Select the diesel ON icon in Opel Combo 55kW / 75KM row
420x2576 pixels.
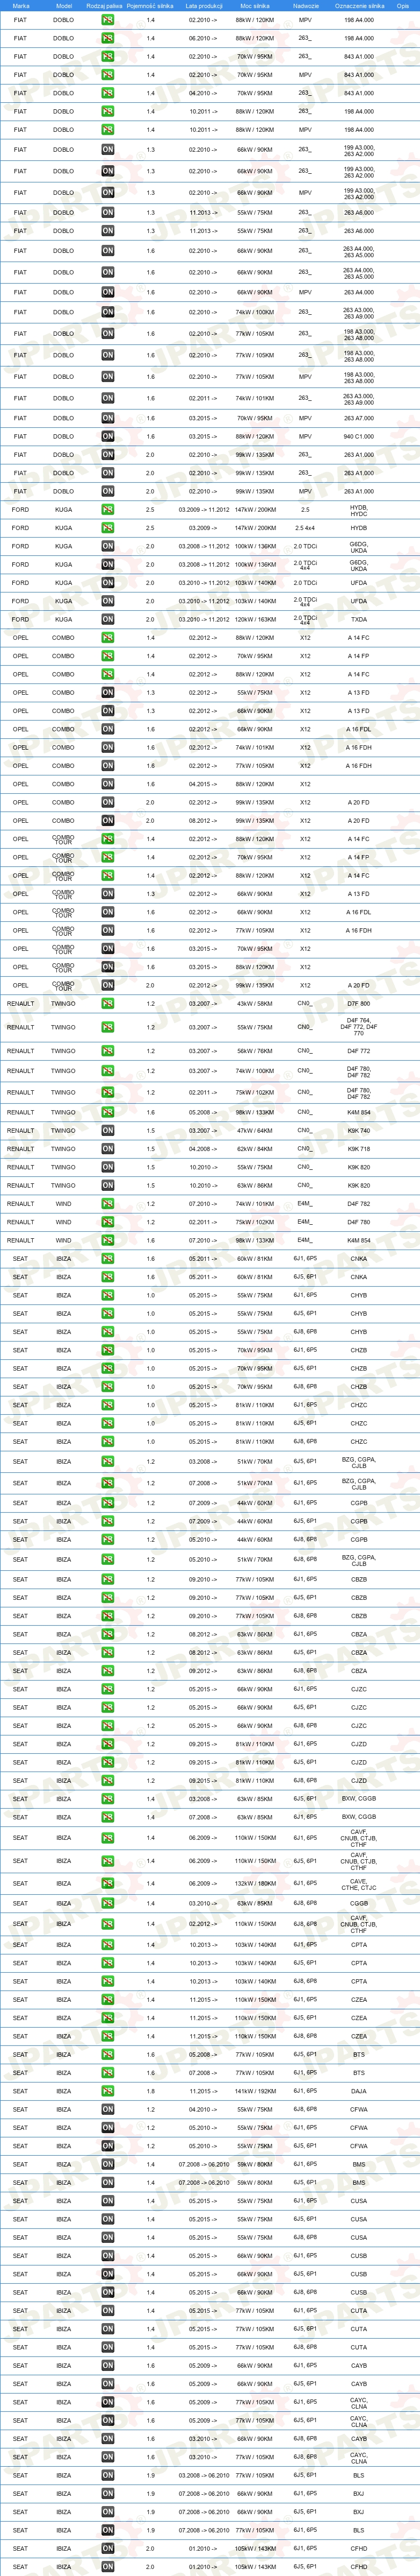(108, 692)
